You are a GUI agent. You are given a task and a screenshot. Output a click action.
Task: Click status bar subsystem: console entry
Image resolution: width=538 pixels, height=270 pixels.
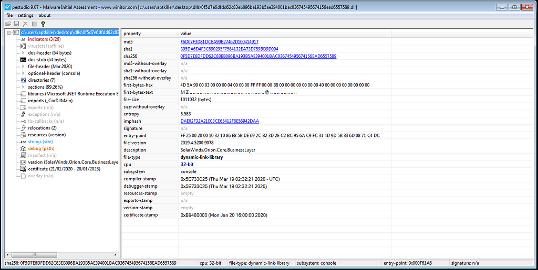(x=316, y=263)
